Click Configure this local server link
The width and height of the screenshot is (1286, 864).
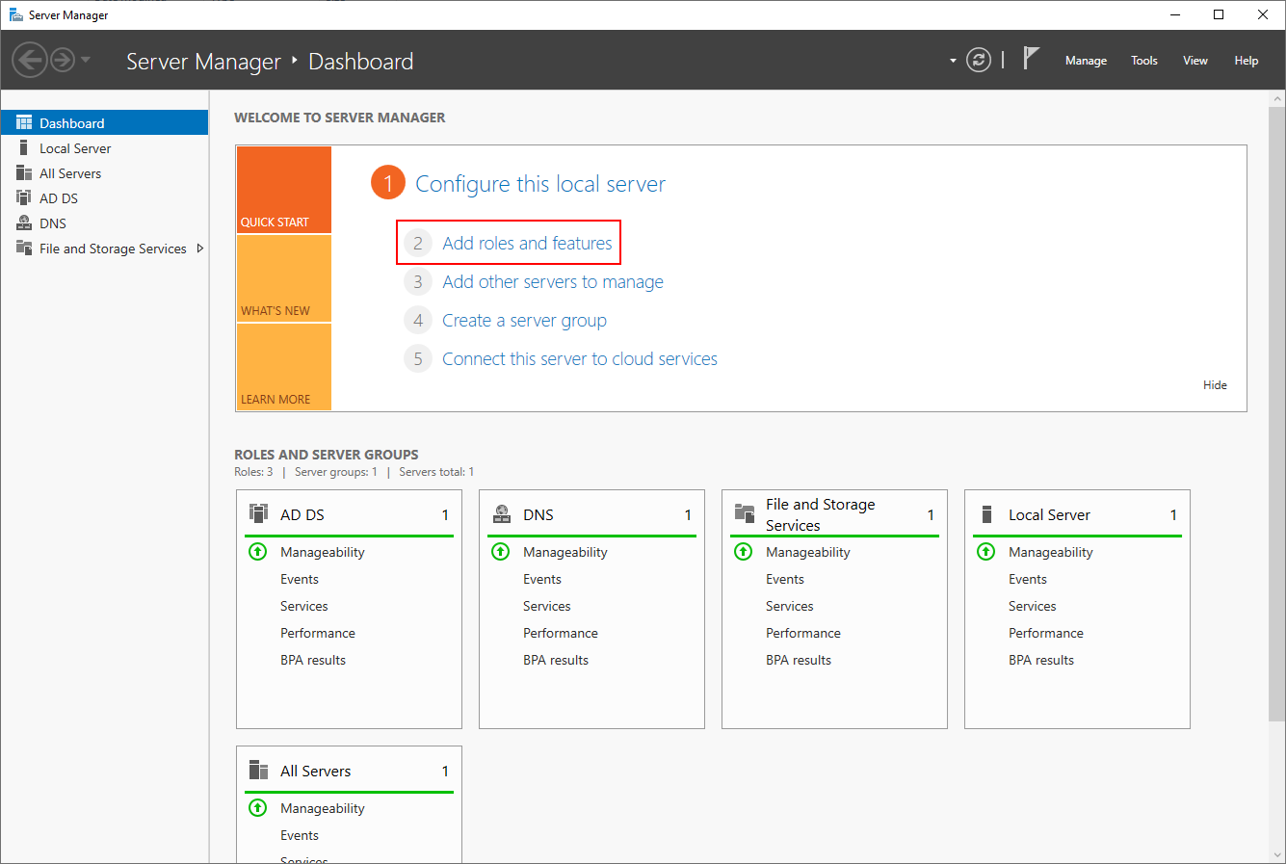(x=540, y=184)
